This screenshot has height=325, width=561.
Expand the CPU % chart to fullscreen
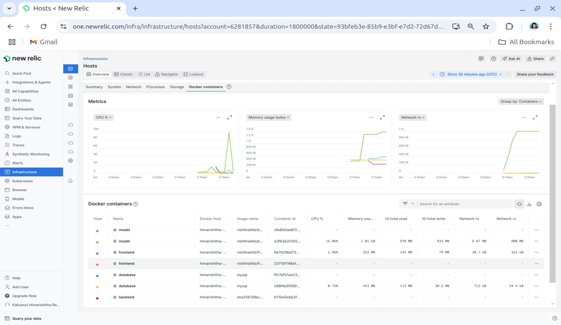(x=230, y=117)
